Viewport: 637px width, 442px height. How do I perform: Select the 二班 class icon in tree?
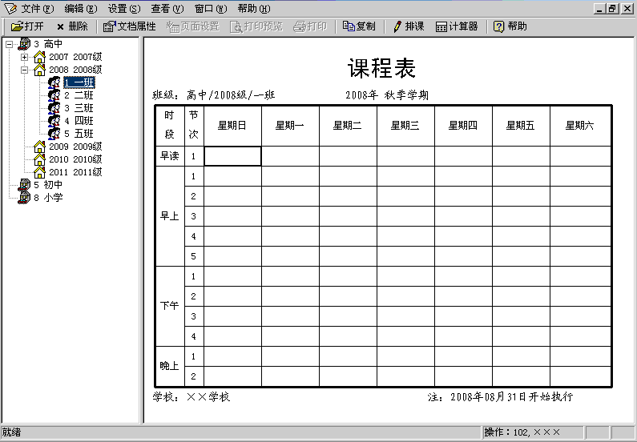tap(54, 95)
